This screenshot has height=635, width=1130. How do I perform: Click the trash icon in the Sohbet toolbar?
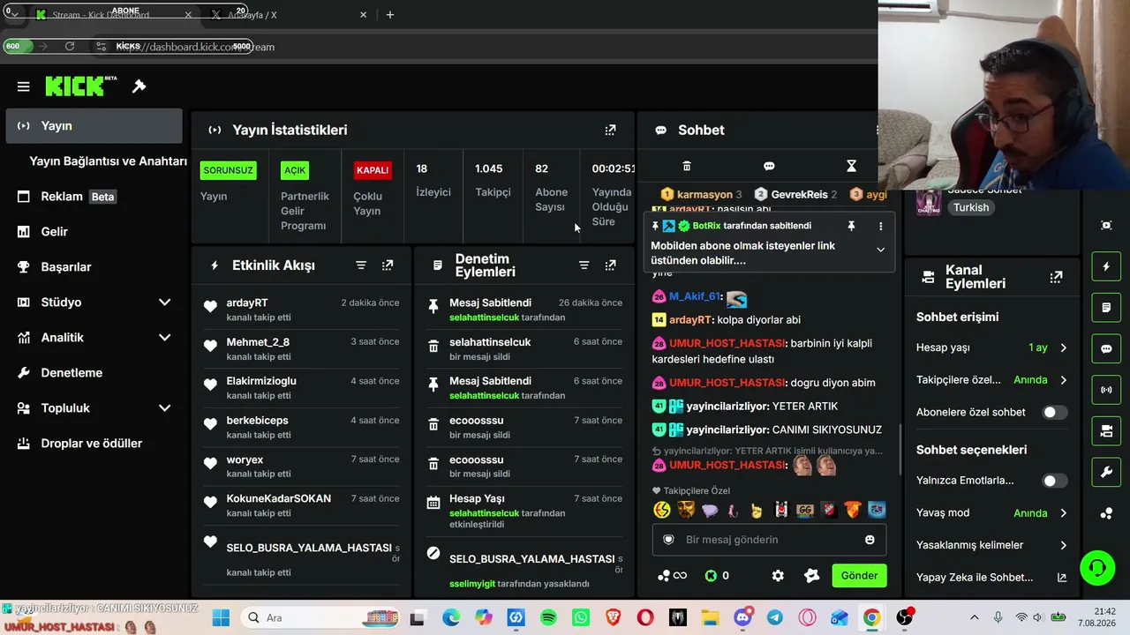click(x=687, y=166)
